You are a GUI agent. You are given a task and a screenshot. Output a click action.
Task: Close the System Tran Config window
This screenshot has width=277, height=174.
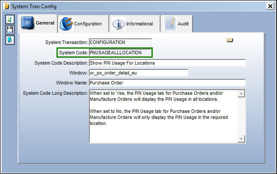tap(270, 6)
